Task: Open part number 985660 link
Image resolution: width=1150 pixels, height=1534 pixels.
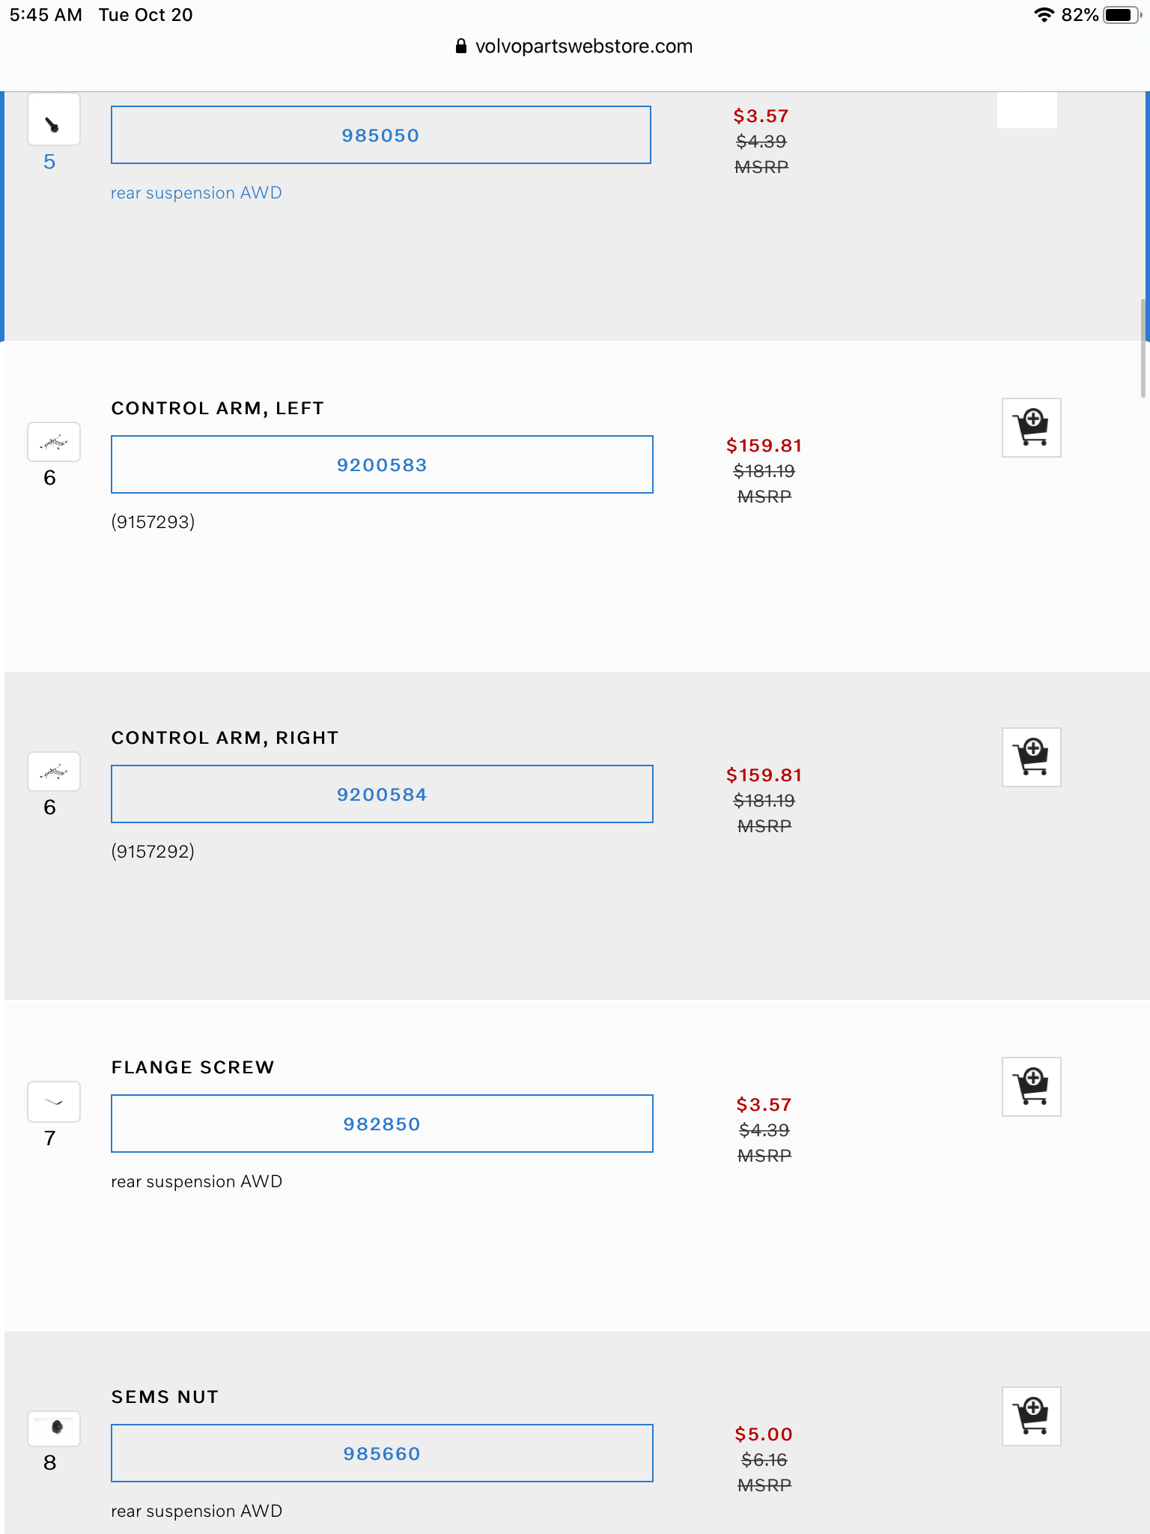Action: (382, 1454)
